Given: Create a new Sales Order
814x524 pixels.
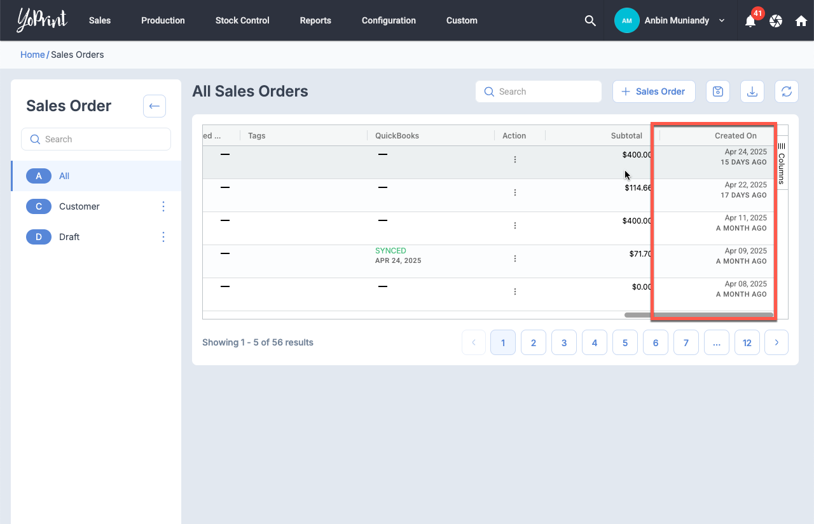Looking at the screenshot, I should (x=654, y=91).
